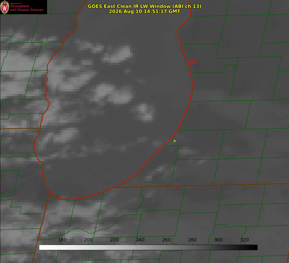Click the yellow location marker dot
Viewport: 289px width, 263px height.
coord(175,141)
